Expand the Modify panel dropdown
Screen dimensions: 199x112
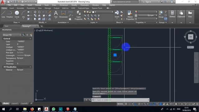click(x=43, y=22)
